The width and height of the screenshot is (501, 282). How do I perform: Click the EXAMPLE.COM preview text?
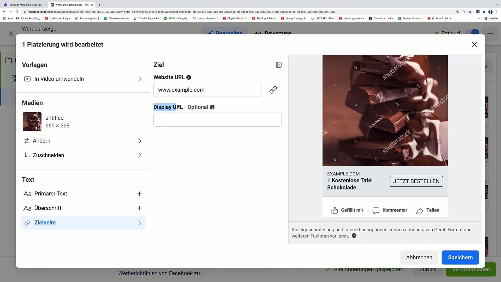pyautogui.click(x=343, y=174)
